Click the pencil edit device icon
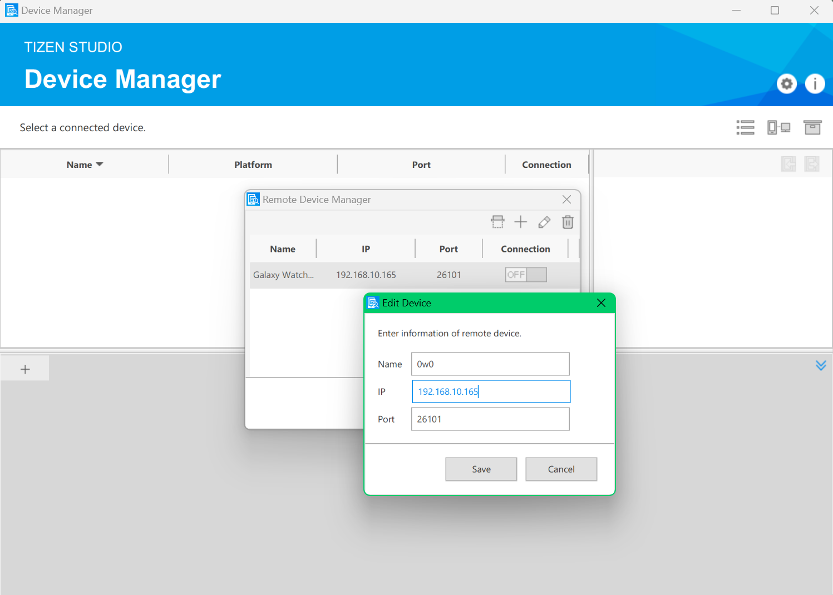 (544, 222)
